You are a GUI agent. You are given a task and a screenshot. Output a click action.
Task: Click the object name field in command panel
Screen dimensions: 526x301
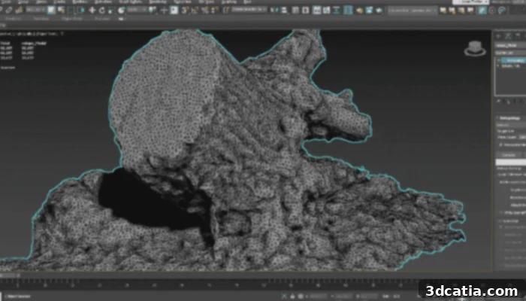(510, 45)
